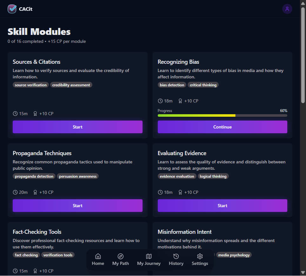Open My Path compass icon
The image size is (306, 276).
pos(121,256)
